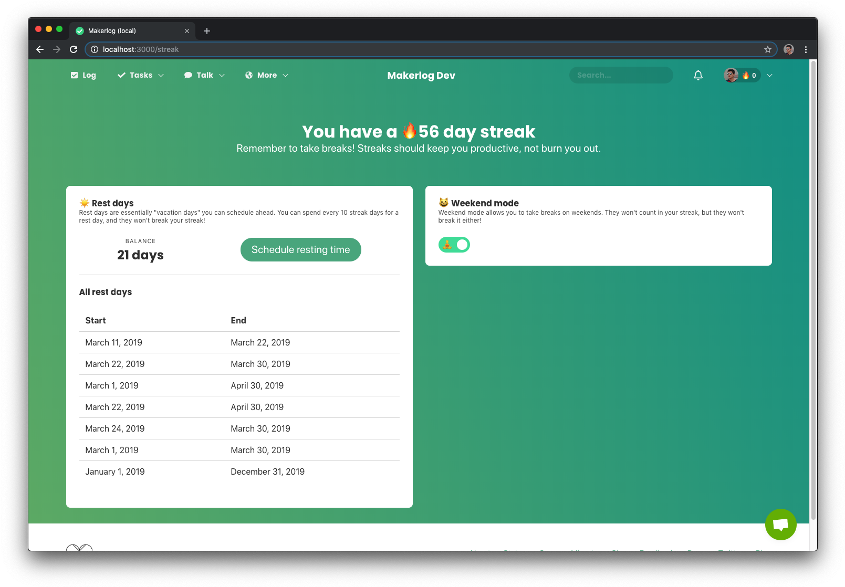Click the Rest days heading

113,203
